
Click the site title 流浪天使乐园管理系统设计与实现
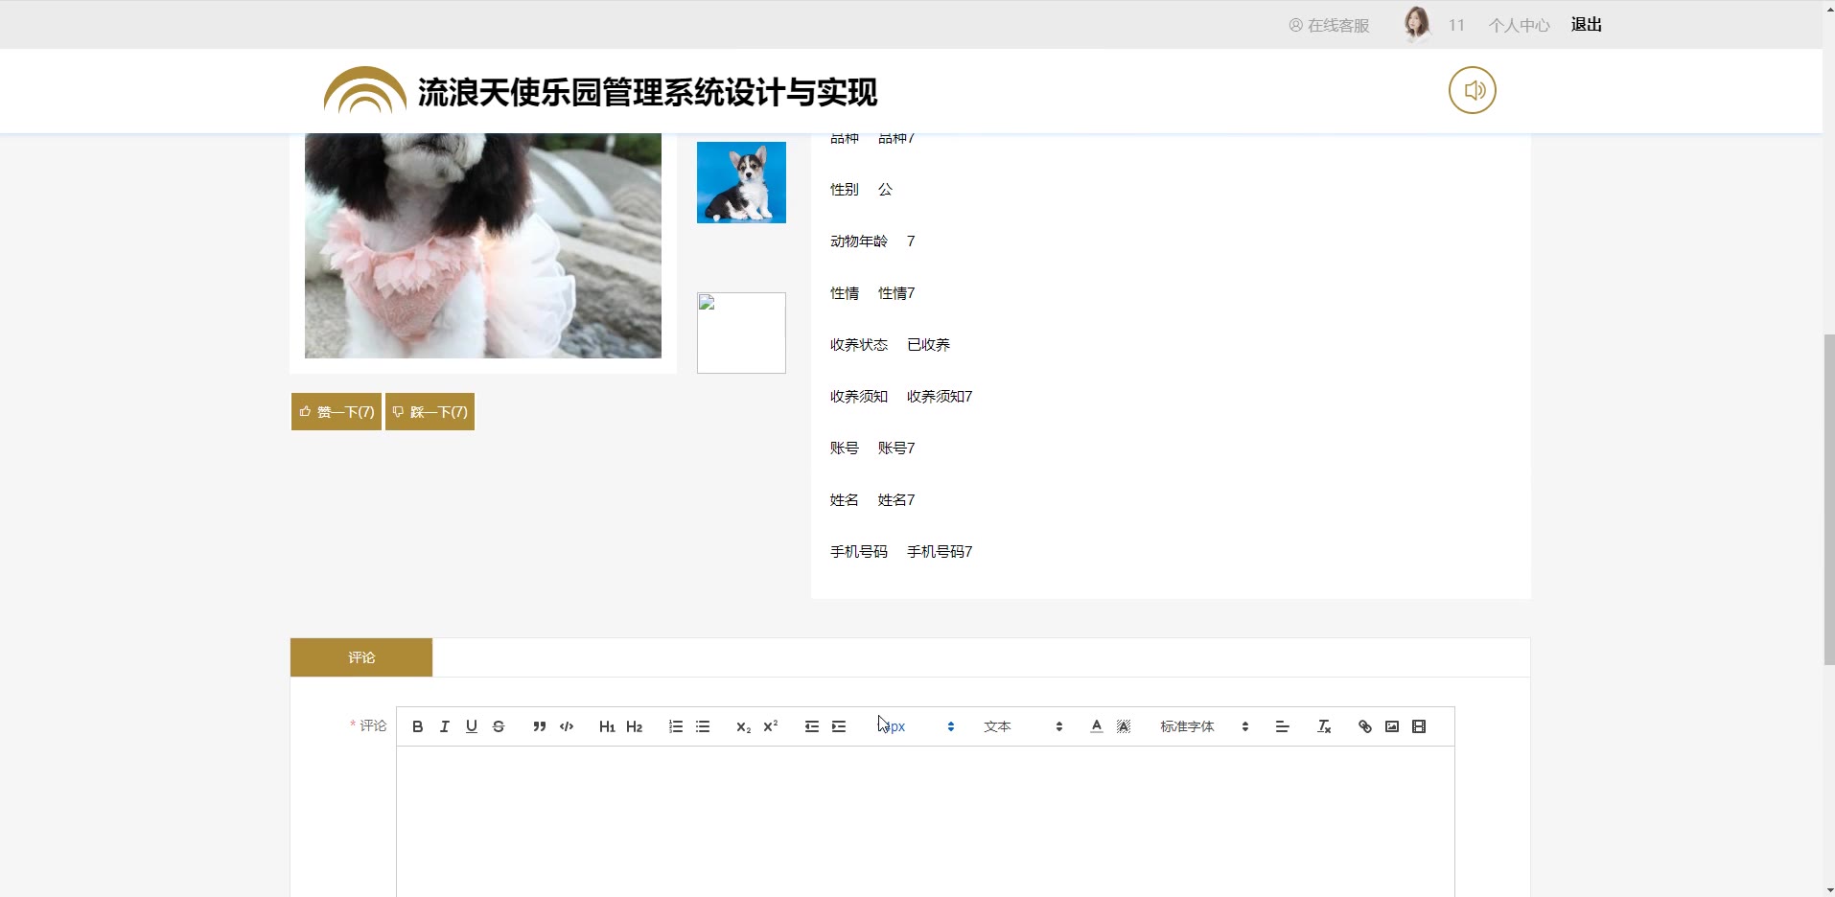[x=647, y=92]
